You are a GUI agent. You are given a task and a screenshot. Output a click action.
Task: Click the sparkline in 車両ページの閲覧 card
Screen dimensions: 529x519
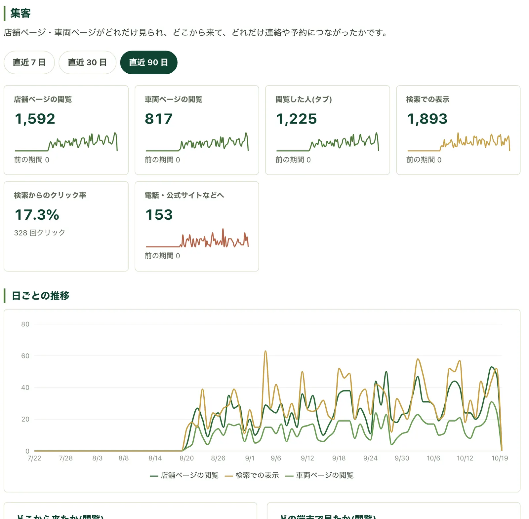tap(197, 142)
